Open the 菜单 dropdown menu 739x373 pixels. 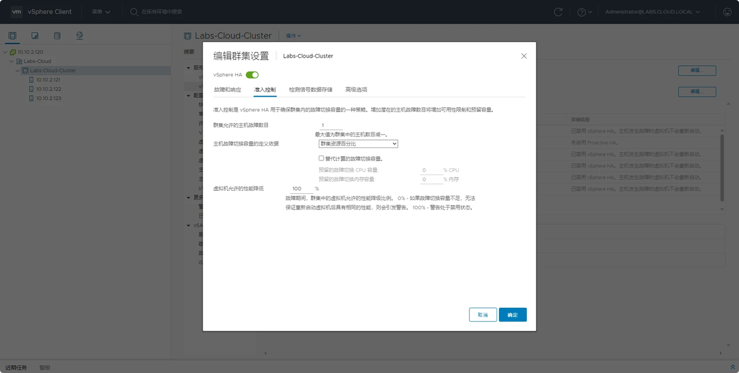click(101, 12)
